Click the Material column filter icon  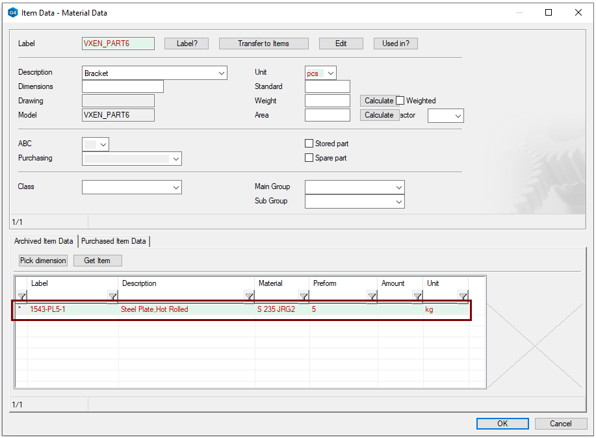click(304, 298)
